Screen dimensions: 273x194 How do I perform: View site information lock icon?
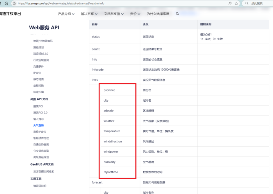[14, 3]
